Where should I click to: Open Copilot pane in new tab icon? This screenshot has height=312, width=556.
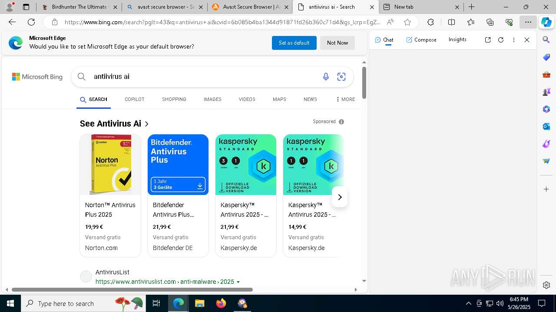click(488, 40)
